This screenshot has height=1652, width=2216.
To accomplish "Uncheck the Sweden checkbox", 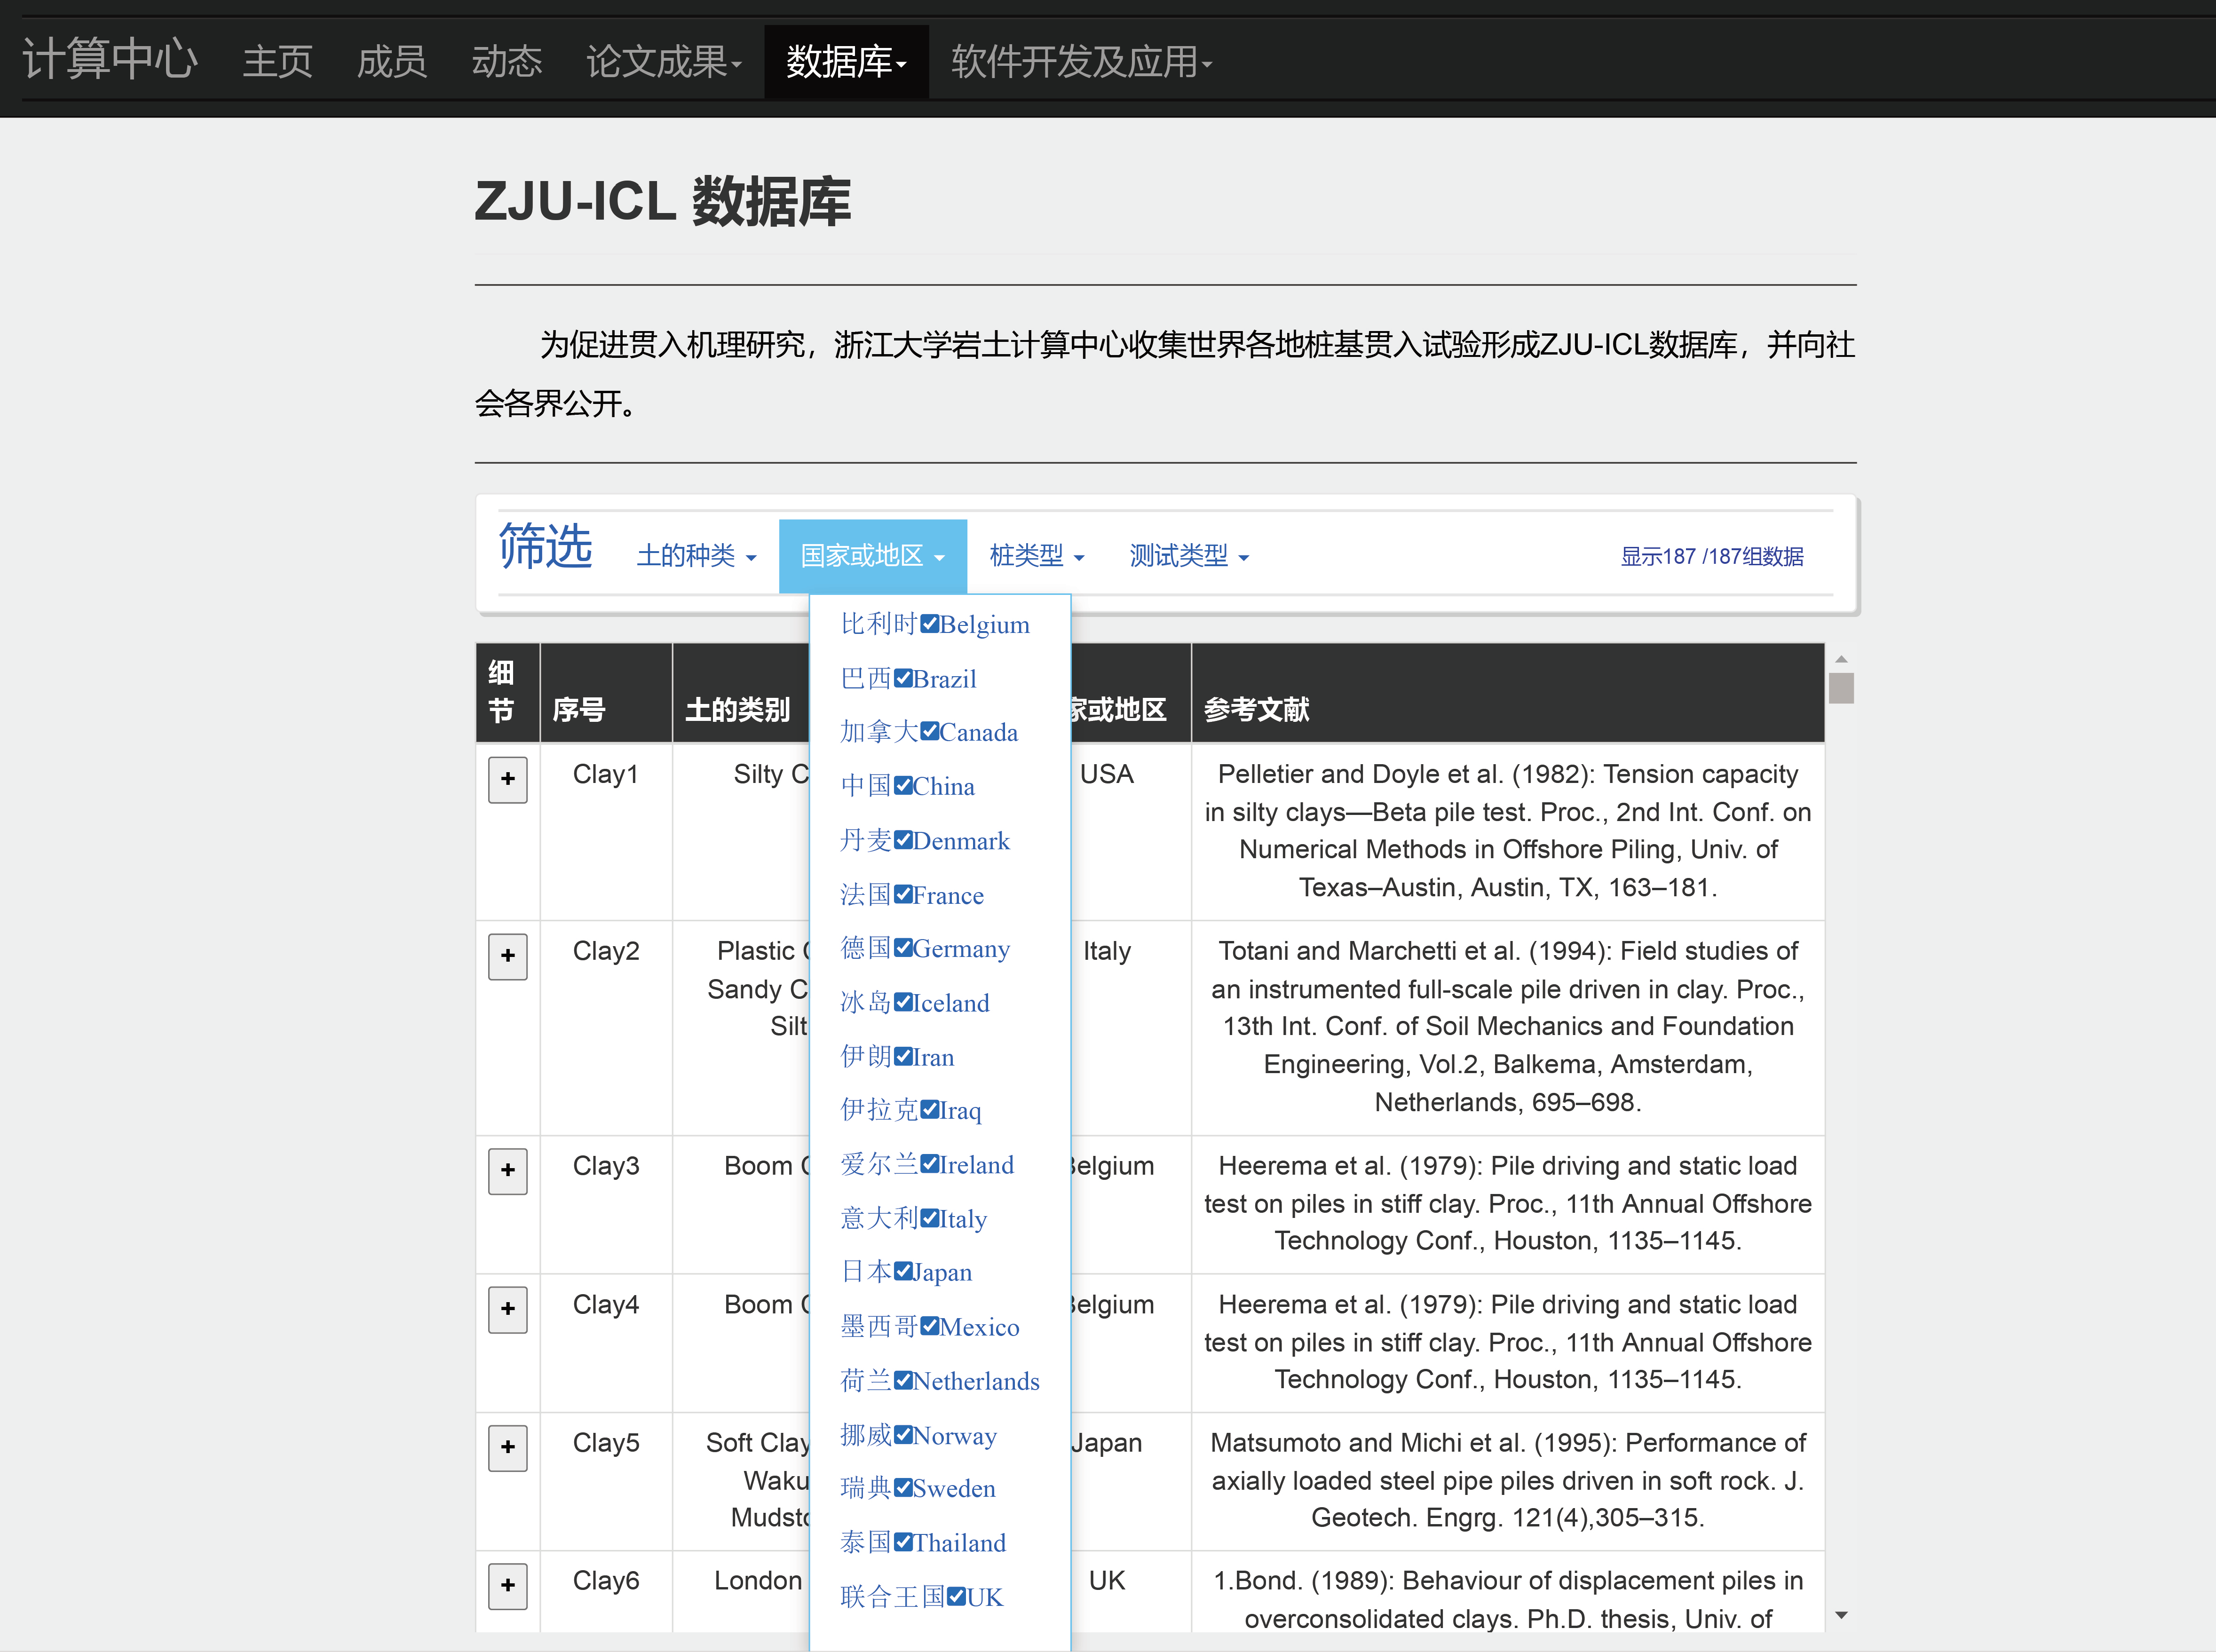I will tap(903, 1488).
